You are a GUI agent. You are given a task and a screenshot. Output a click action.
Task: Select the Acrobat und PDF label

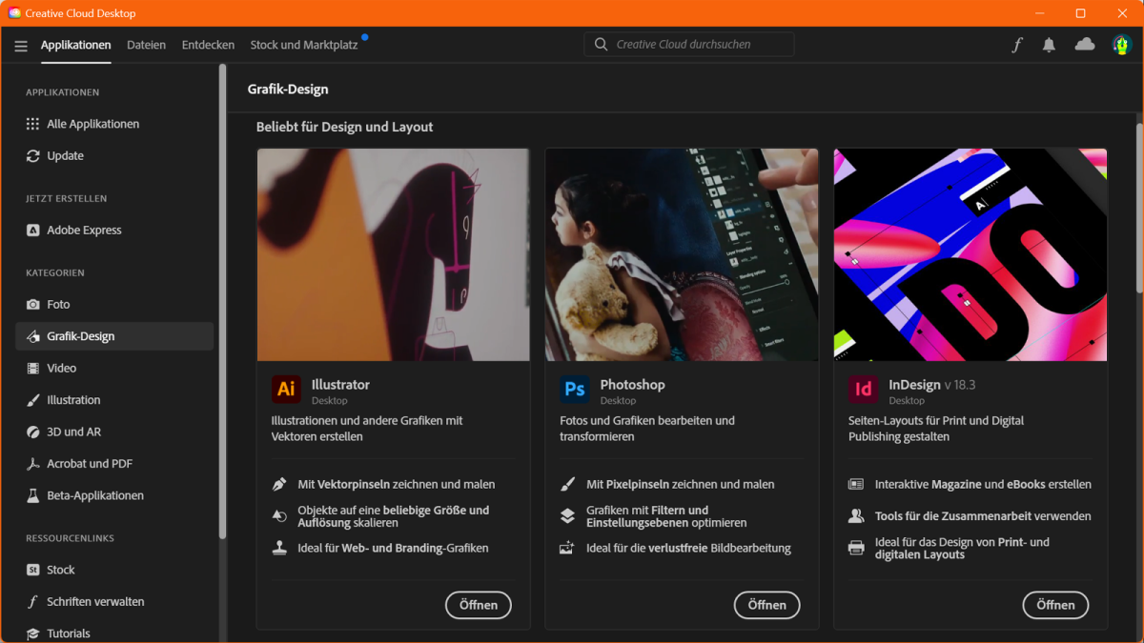[90, 464]
